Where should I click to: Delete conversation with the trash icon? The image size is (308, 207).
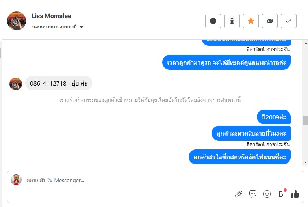232,21
